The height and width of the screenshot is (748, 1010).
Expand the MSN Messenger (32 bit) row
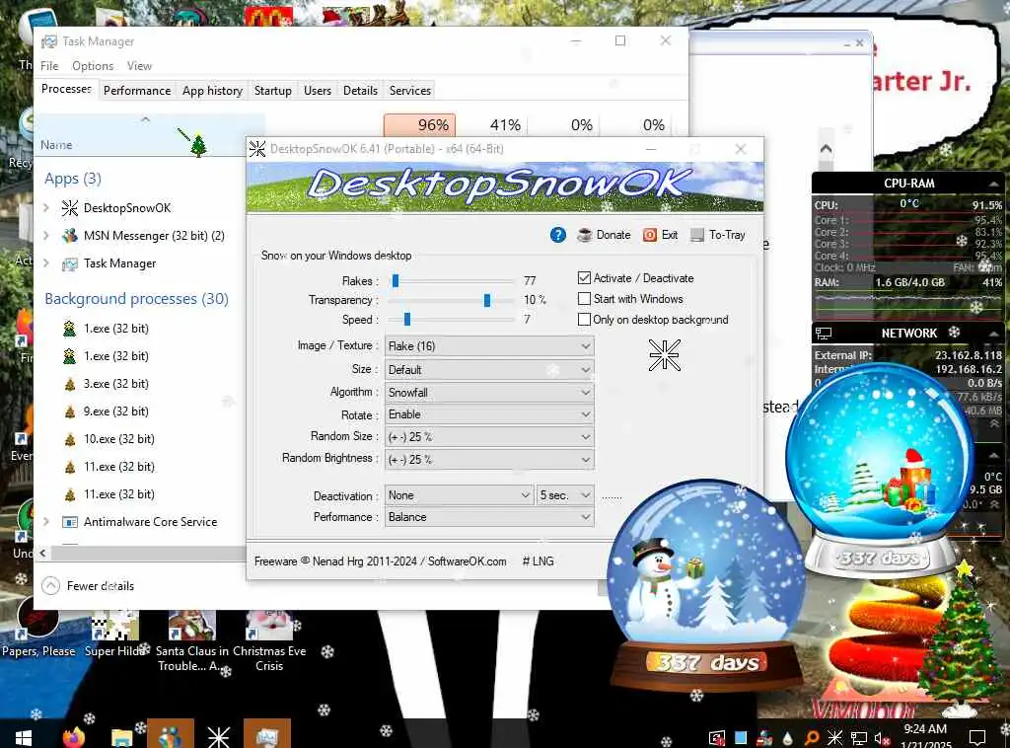tap(46, 236)
